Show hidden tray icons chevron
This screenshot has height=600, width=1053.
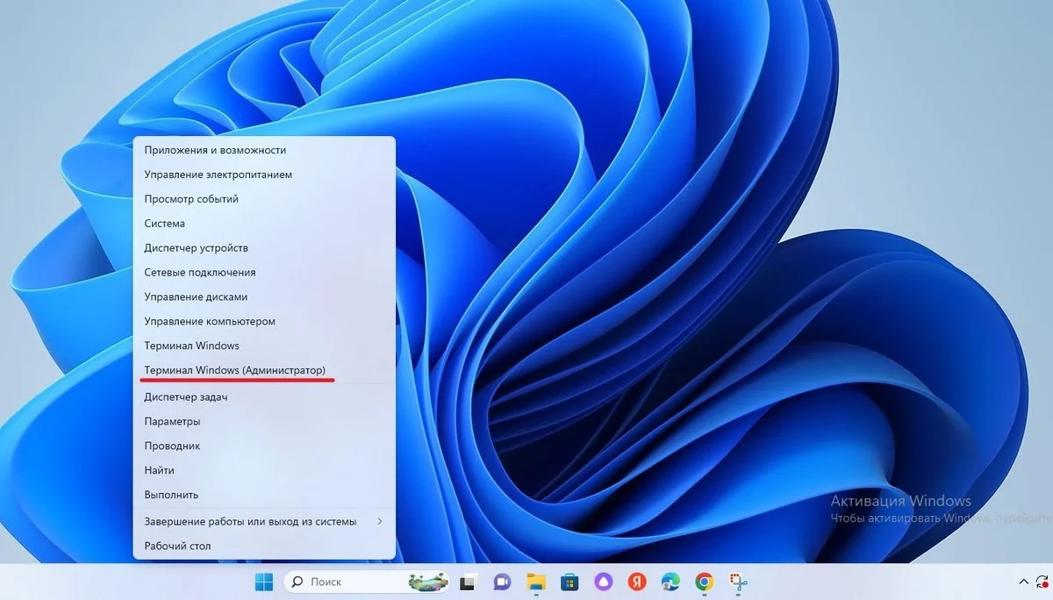coord(1023,582)
